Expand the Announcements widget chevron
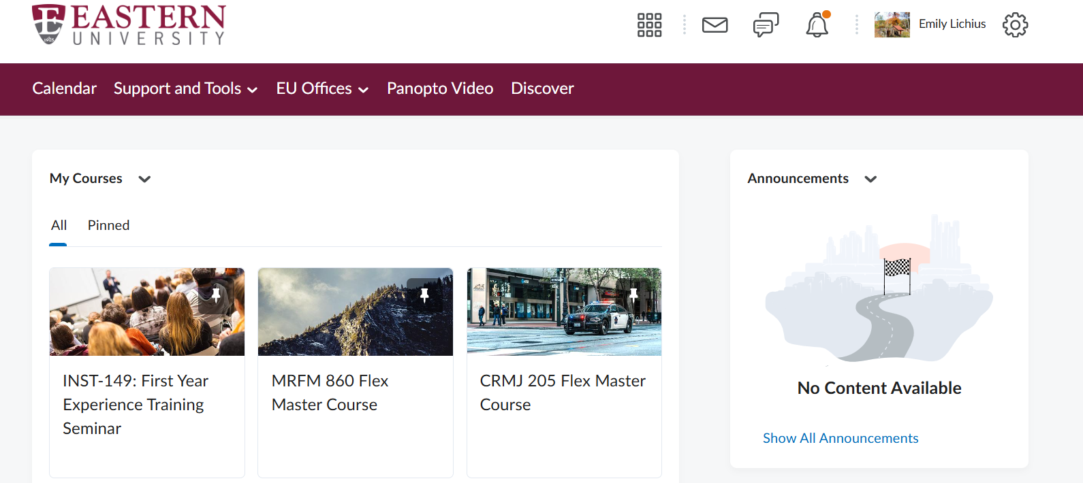1083x483 pixels. click(870, 179)
